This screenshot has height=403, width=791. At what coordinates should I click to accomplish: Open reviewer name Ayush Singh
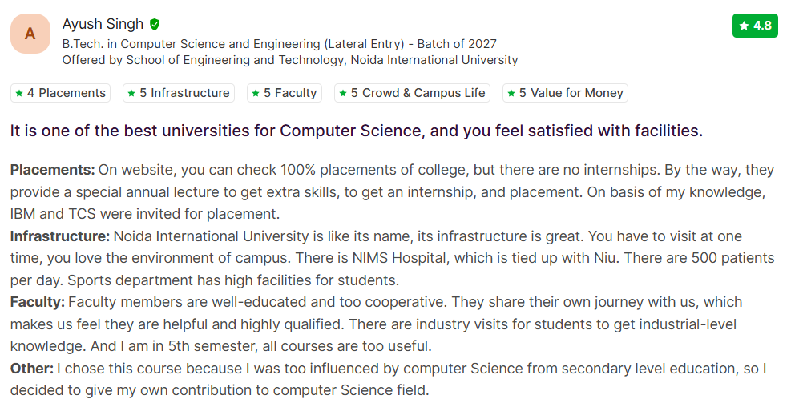(x=103, y=24)
